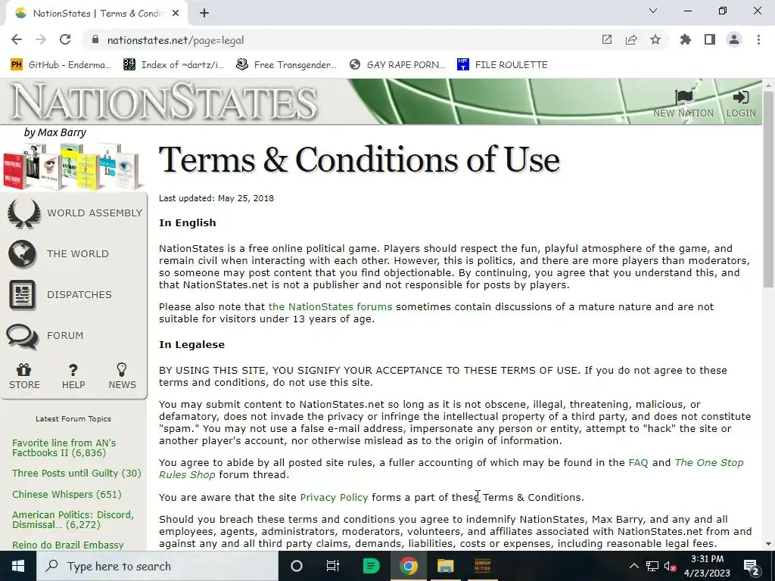Click the NationStates forums link

[330, 307]
